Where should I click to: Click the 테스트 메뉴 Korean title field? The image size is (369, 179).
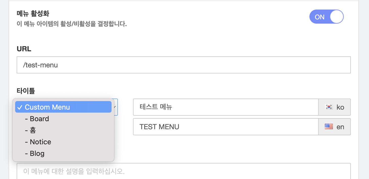point(225,107)
